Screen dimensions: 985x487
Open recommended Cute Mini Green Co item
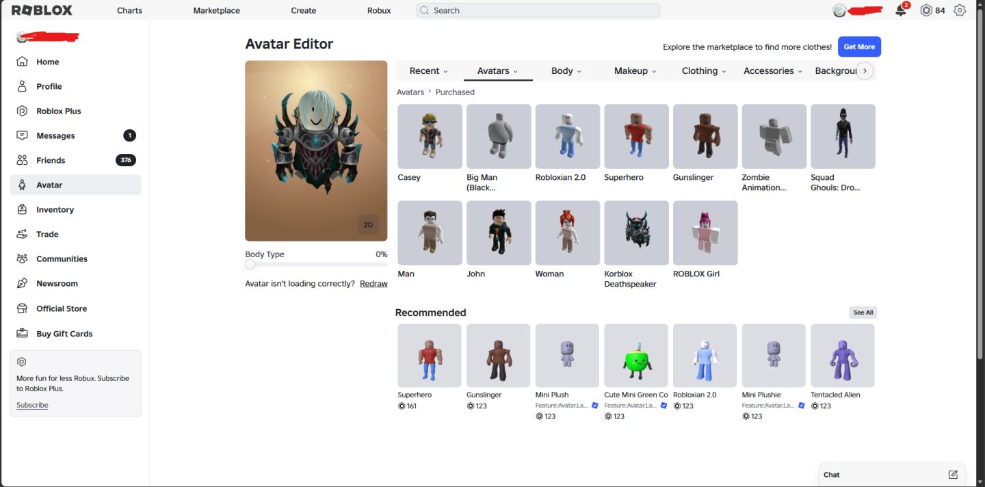pos(635,356)
